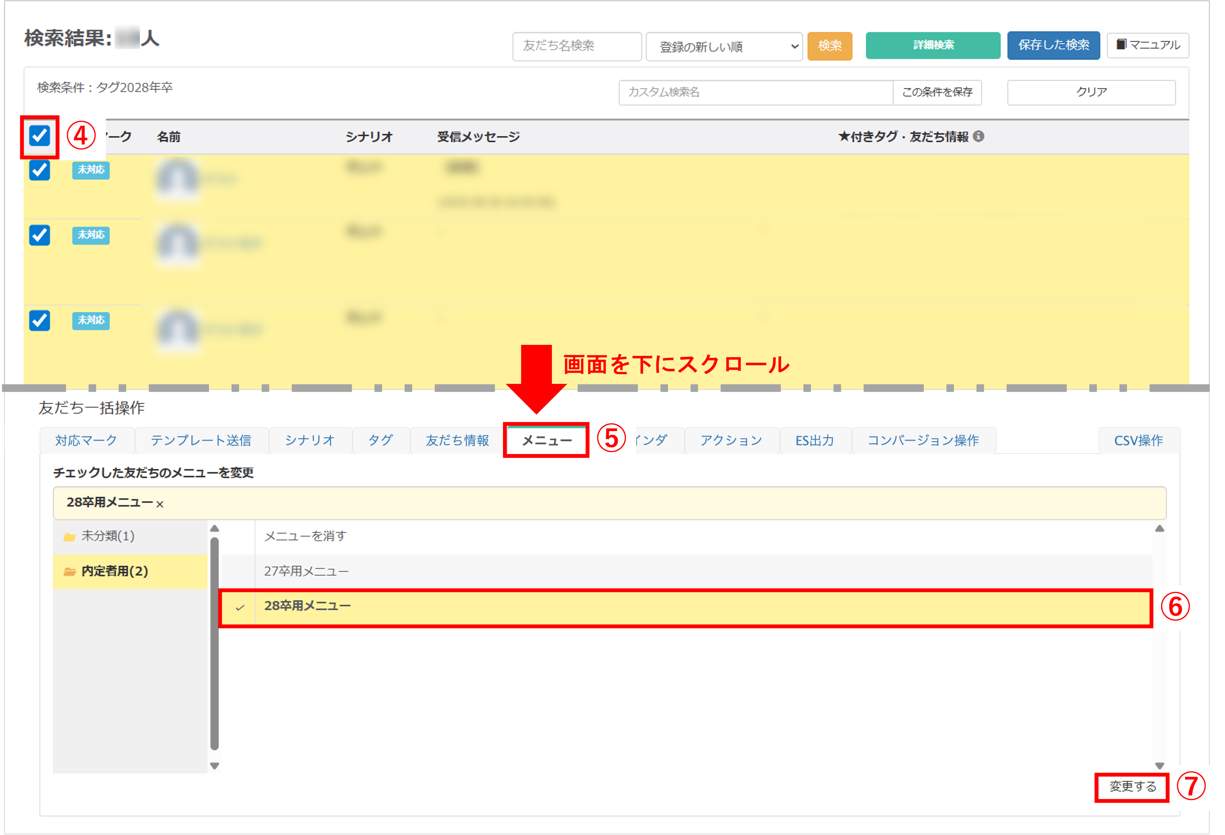Uncheck the third friend's row checkbox

pyautogui.click(x=39, y=320)
